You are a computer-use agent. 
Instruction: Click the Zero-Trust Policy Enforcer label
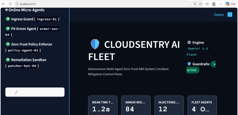pyautogui.click(x=32, y=44)
